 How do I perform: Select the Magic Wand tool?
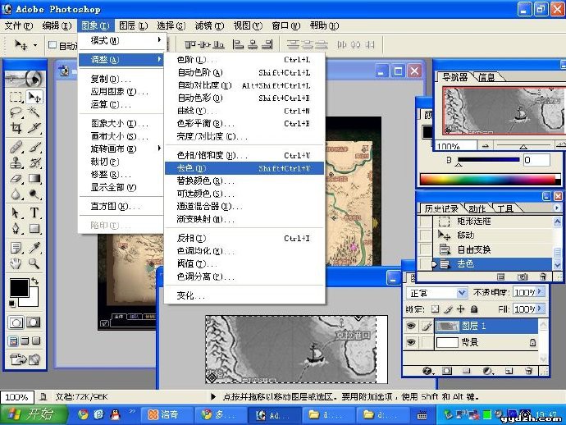tap(34, 112)
